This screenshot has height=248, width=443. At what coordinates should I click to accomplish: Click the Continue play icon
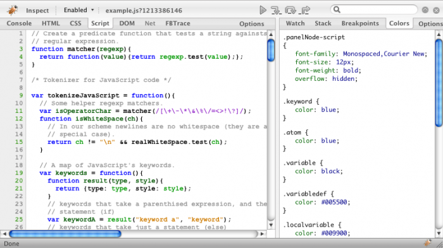[x=263, y=10]
